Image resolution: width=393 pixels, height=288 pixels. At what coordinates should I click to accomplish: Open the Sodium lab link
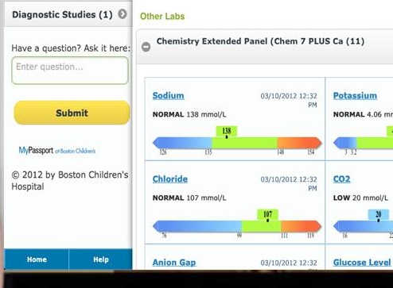pyautogui.click(x=168, y=95)
